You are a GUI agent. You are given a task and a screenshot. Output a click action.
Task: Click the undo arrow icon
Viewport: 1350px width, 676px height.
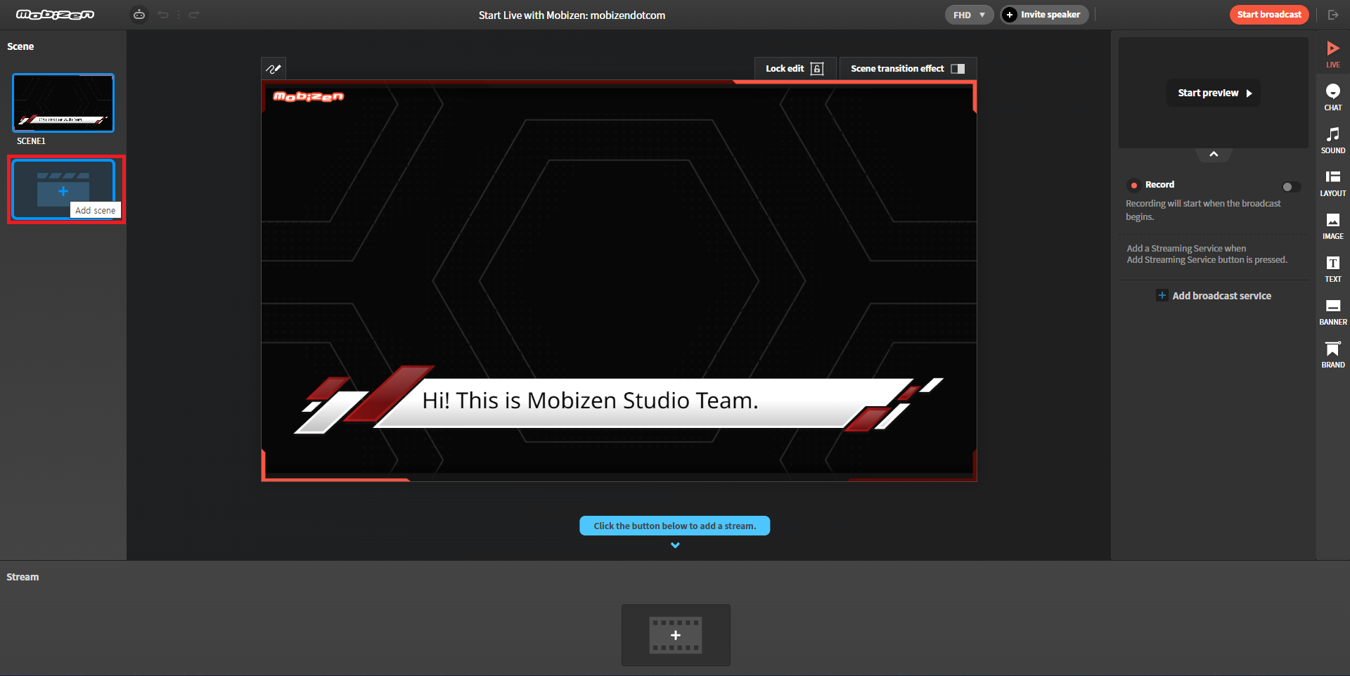pos(163,15)
